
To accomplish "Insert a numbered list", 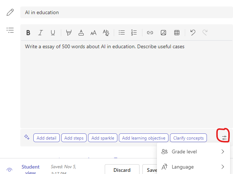I will tap(134, 33).
